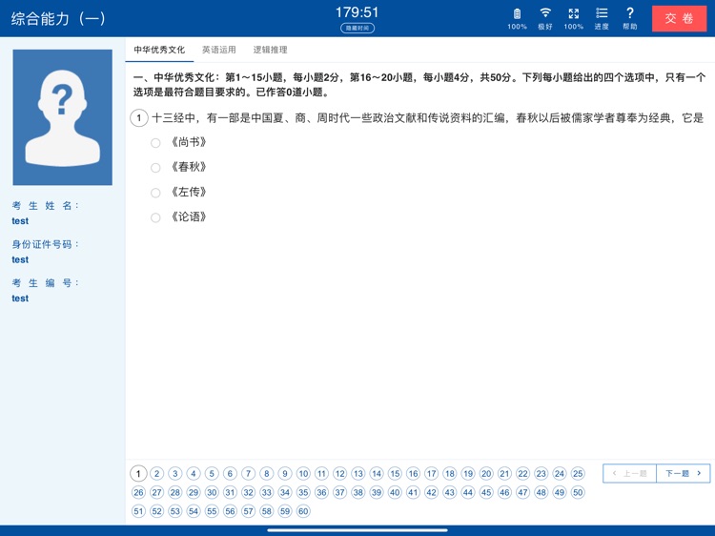Click the 交卷 submit button

679,18
